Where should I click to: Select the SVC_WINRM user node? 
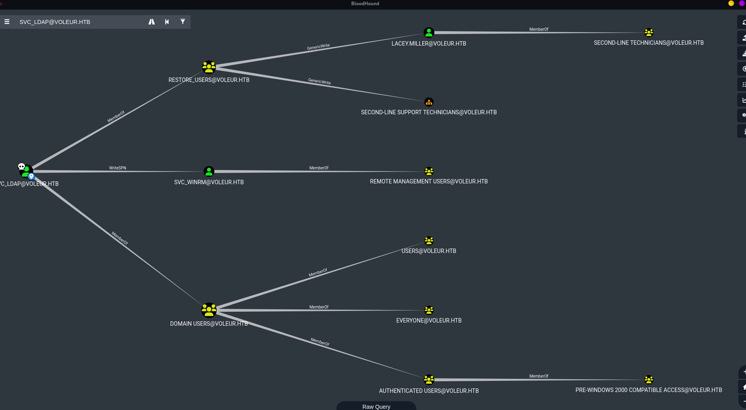point(209,171)
